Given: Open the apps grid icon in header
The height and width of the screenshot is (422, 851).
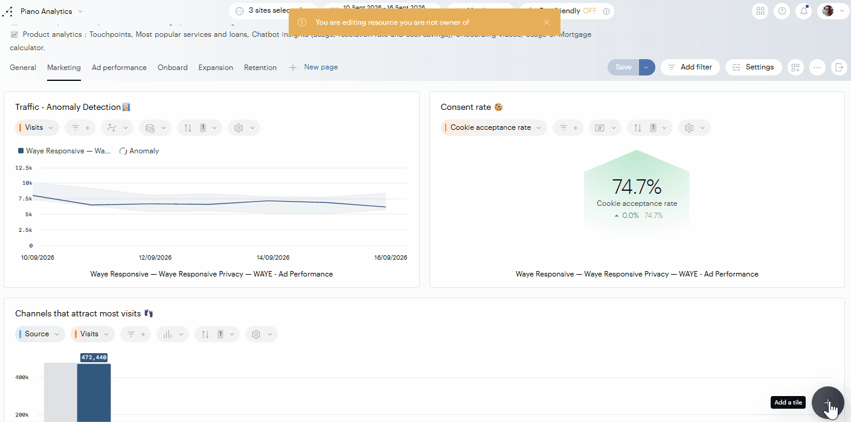Looking at the screenshot, I should click(760, 11).
